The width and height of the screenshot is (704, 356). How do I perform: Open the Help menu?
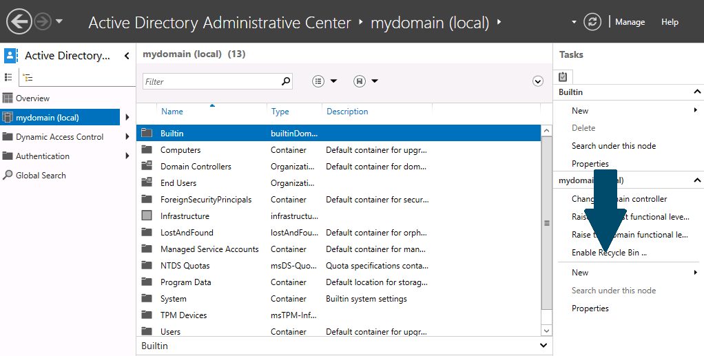[x=670, y=22]
